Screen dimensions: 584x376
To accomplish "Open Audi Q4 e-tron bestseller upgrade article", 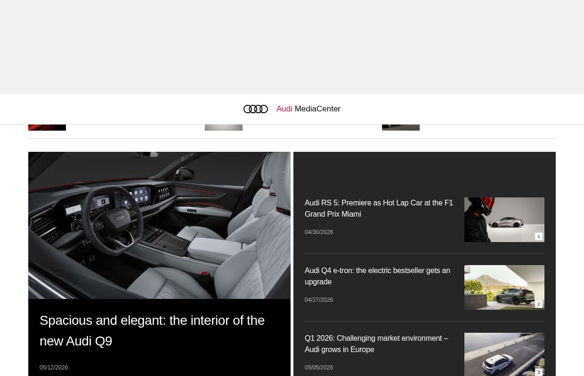I will [377, 276].
